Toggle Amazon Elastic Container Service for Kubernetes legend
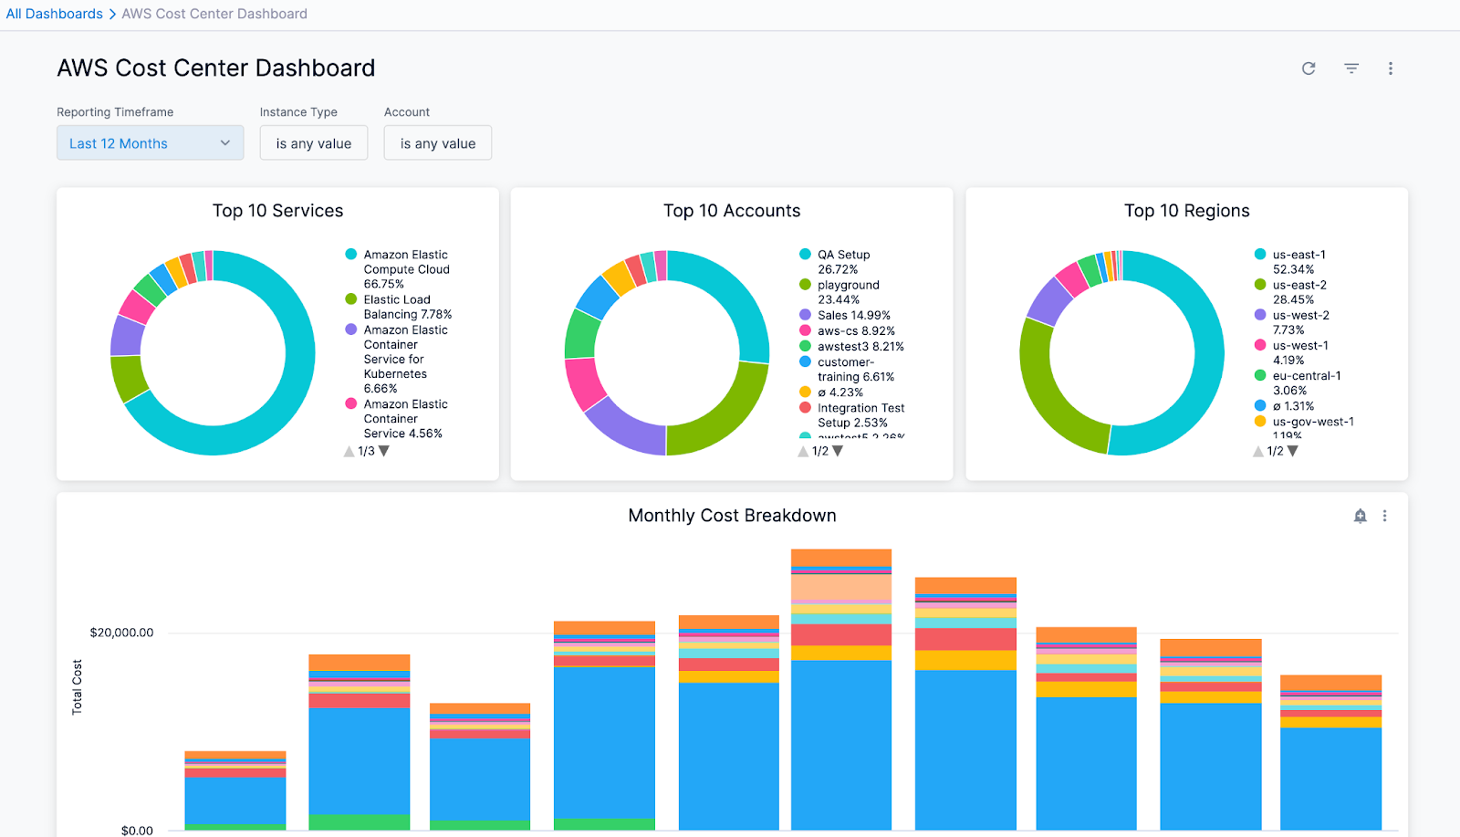Screen dimensions: 1460x837 coord(397,359)
